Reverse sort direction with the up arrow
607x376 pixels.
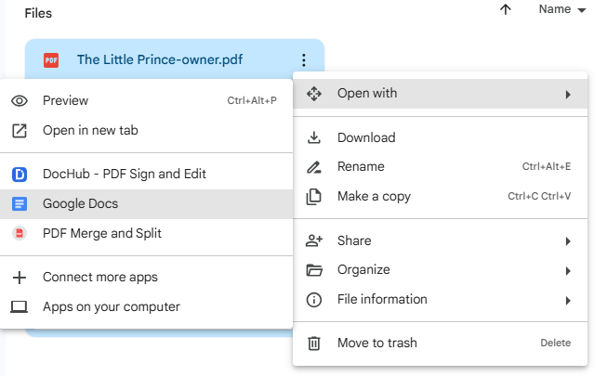pos(506,9)
